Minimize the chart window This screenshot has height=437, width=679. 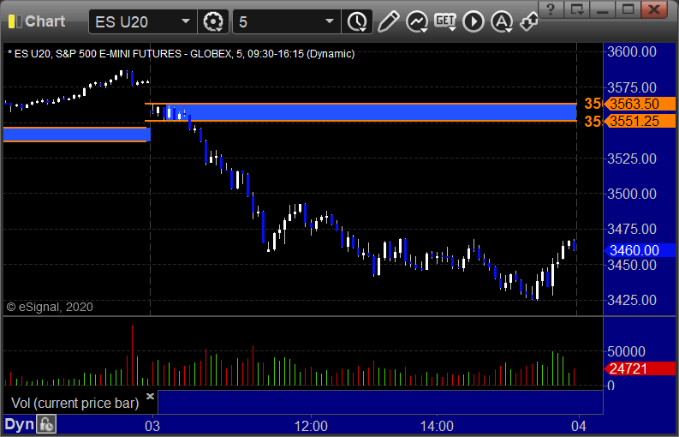click(x=602, y=9)
